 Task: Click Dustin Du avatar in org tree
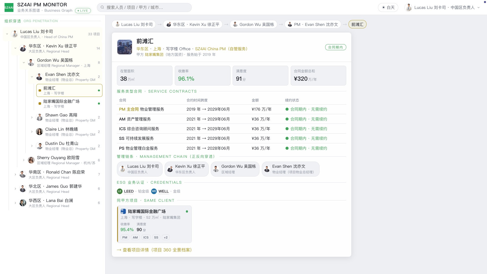(39, 146)
